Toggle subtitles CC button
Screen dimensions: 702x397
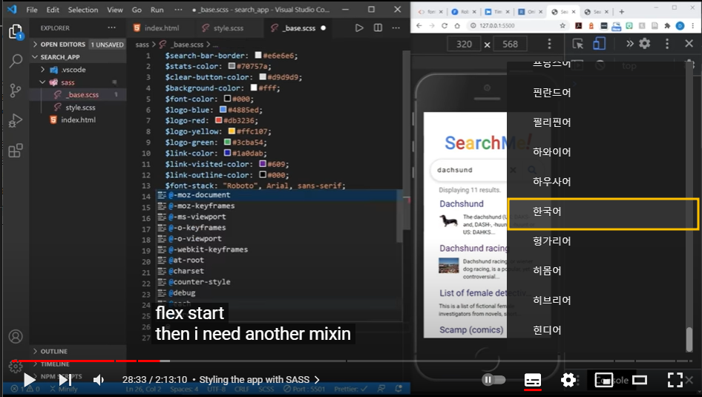point(532,380)
